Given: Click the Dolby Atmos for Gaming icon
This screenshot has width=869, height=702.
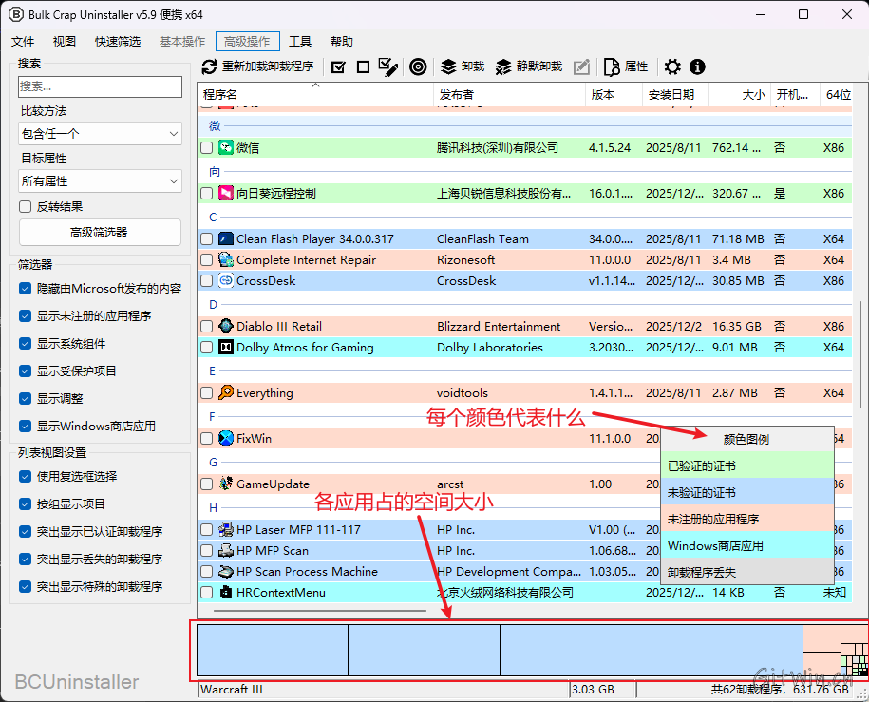Looking at the screenshot, I should (226, 347).
